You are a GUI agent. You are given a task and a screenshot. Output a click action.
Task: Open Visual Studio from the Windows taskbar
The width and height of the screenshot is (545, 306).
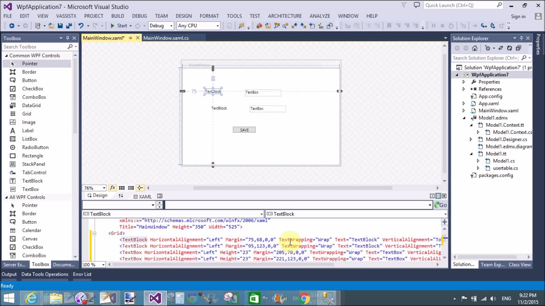coord(155,298)
